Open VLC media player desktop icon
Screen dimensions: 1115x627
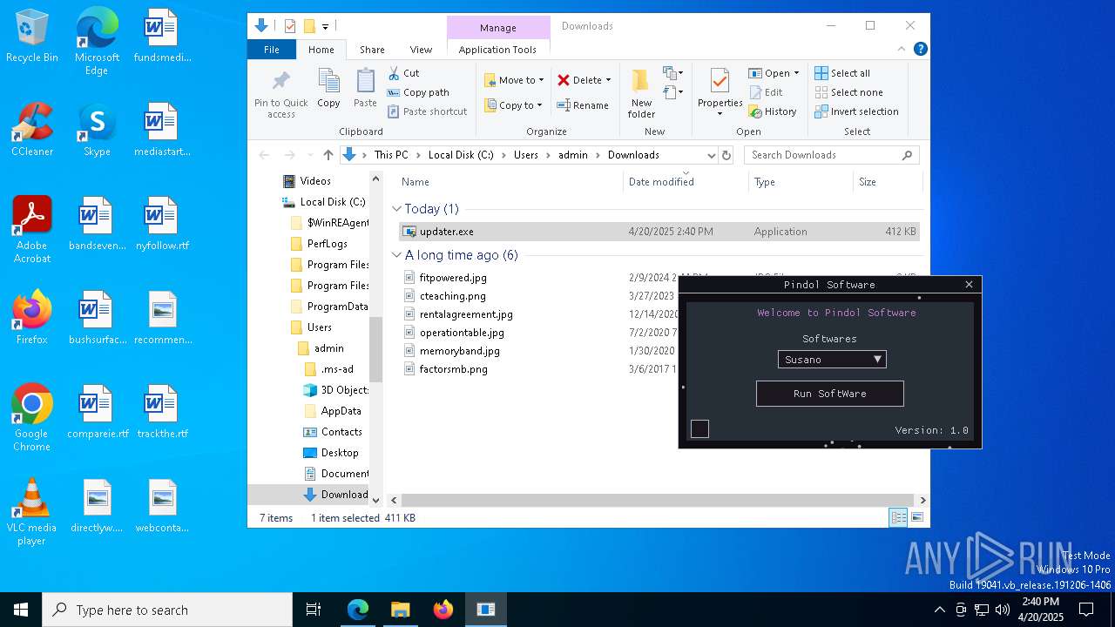[x=32, y=511]
